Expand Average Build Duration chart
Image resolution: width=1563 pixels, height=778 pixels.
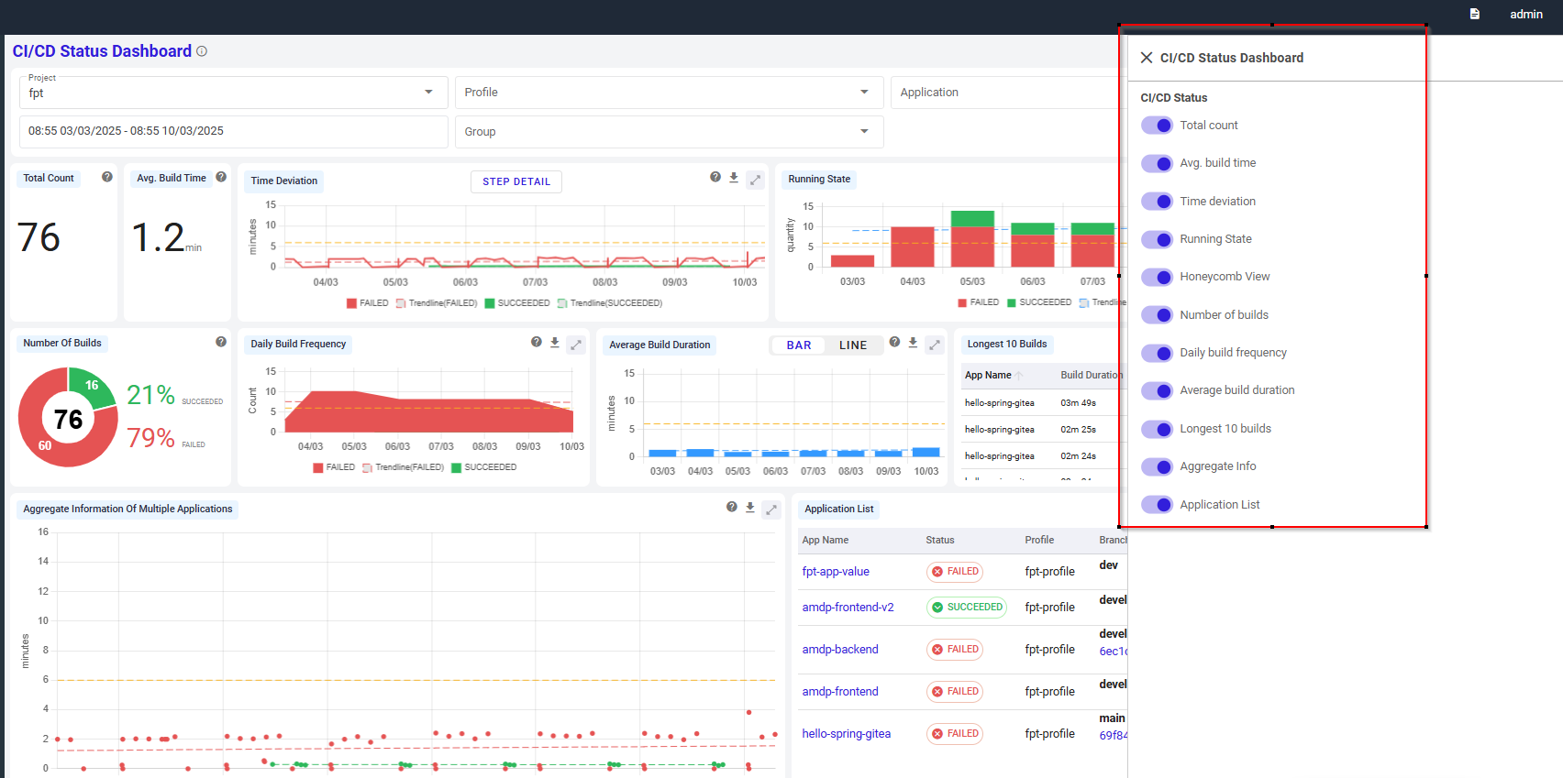(934, 345)
